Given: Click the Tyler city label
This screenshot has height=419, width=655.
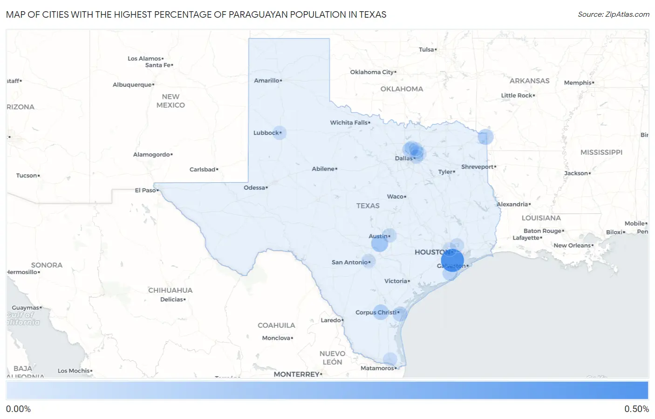Looking at the screenshot, I should (x=445, y=172).
